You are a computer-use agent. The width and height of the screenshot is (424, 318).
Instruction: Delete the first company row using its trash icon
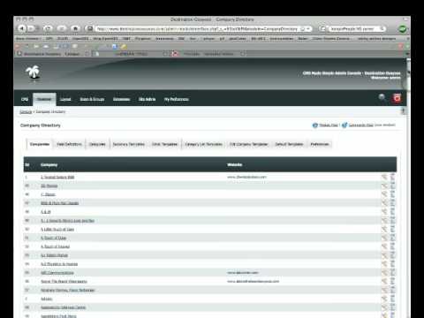tap(392, 177)
